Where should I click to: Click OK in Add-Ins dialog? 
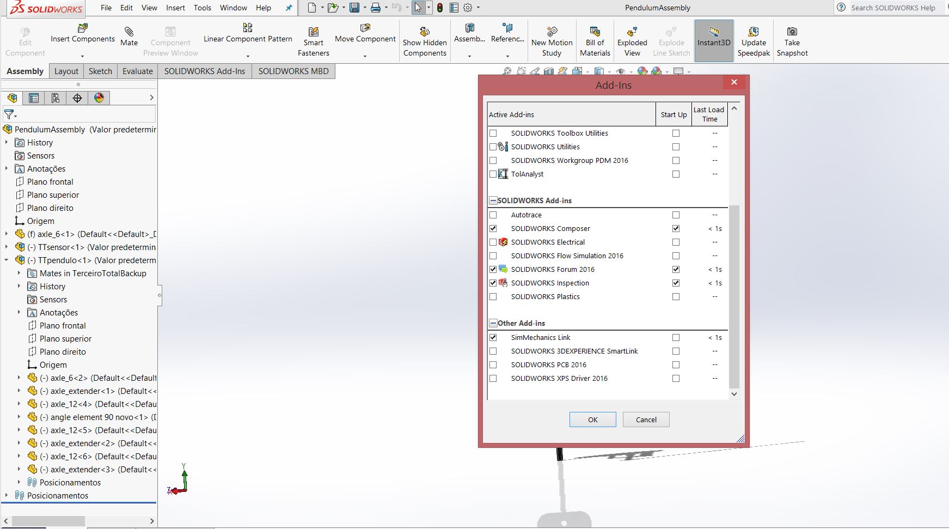593,419
